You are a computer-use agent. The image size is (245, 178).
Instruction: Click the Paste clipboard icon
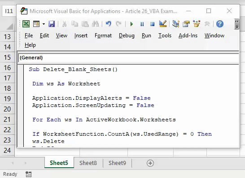[85, 24]
